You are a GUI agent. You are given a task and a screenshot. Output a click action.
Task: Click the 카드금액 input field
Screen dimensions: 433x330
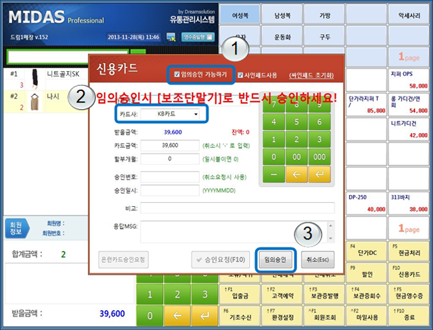(x=170, y=145)
